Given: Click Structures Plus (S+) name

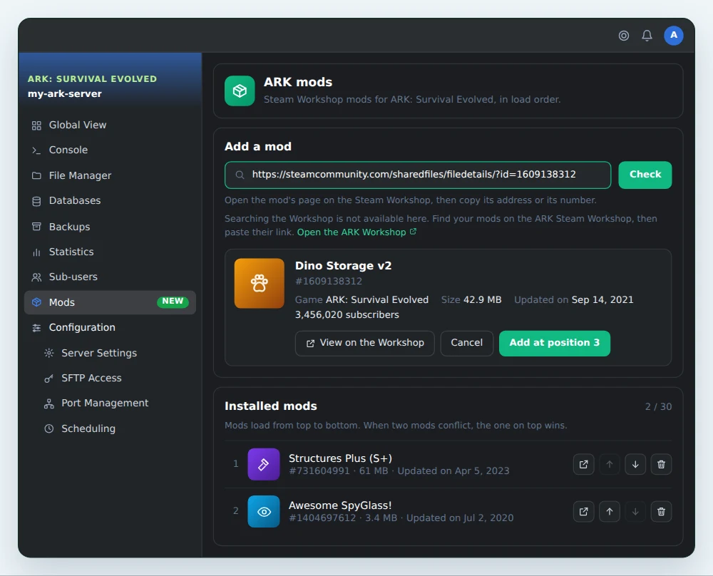Looking at the screenshot, I should 341,458.
